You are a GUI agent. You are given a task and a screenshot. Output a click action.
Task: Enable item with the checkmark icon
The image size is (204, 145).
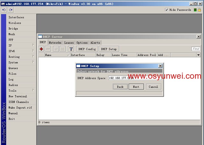point(56,49)
